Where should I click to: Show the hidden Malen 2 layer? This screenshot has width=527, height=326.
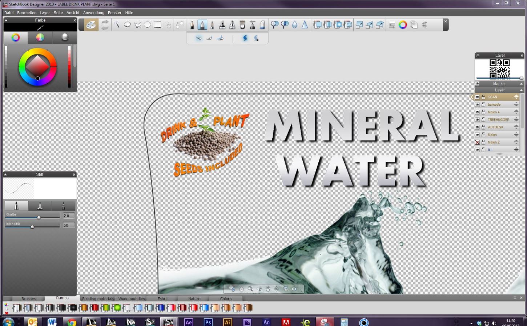(x=478, y=142)
